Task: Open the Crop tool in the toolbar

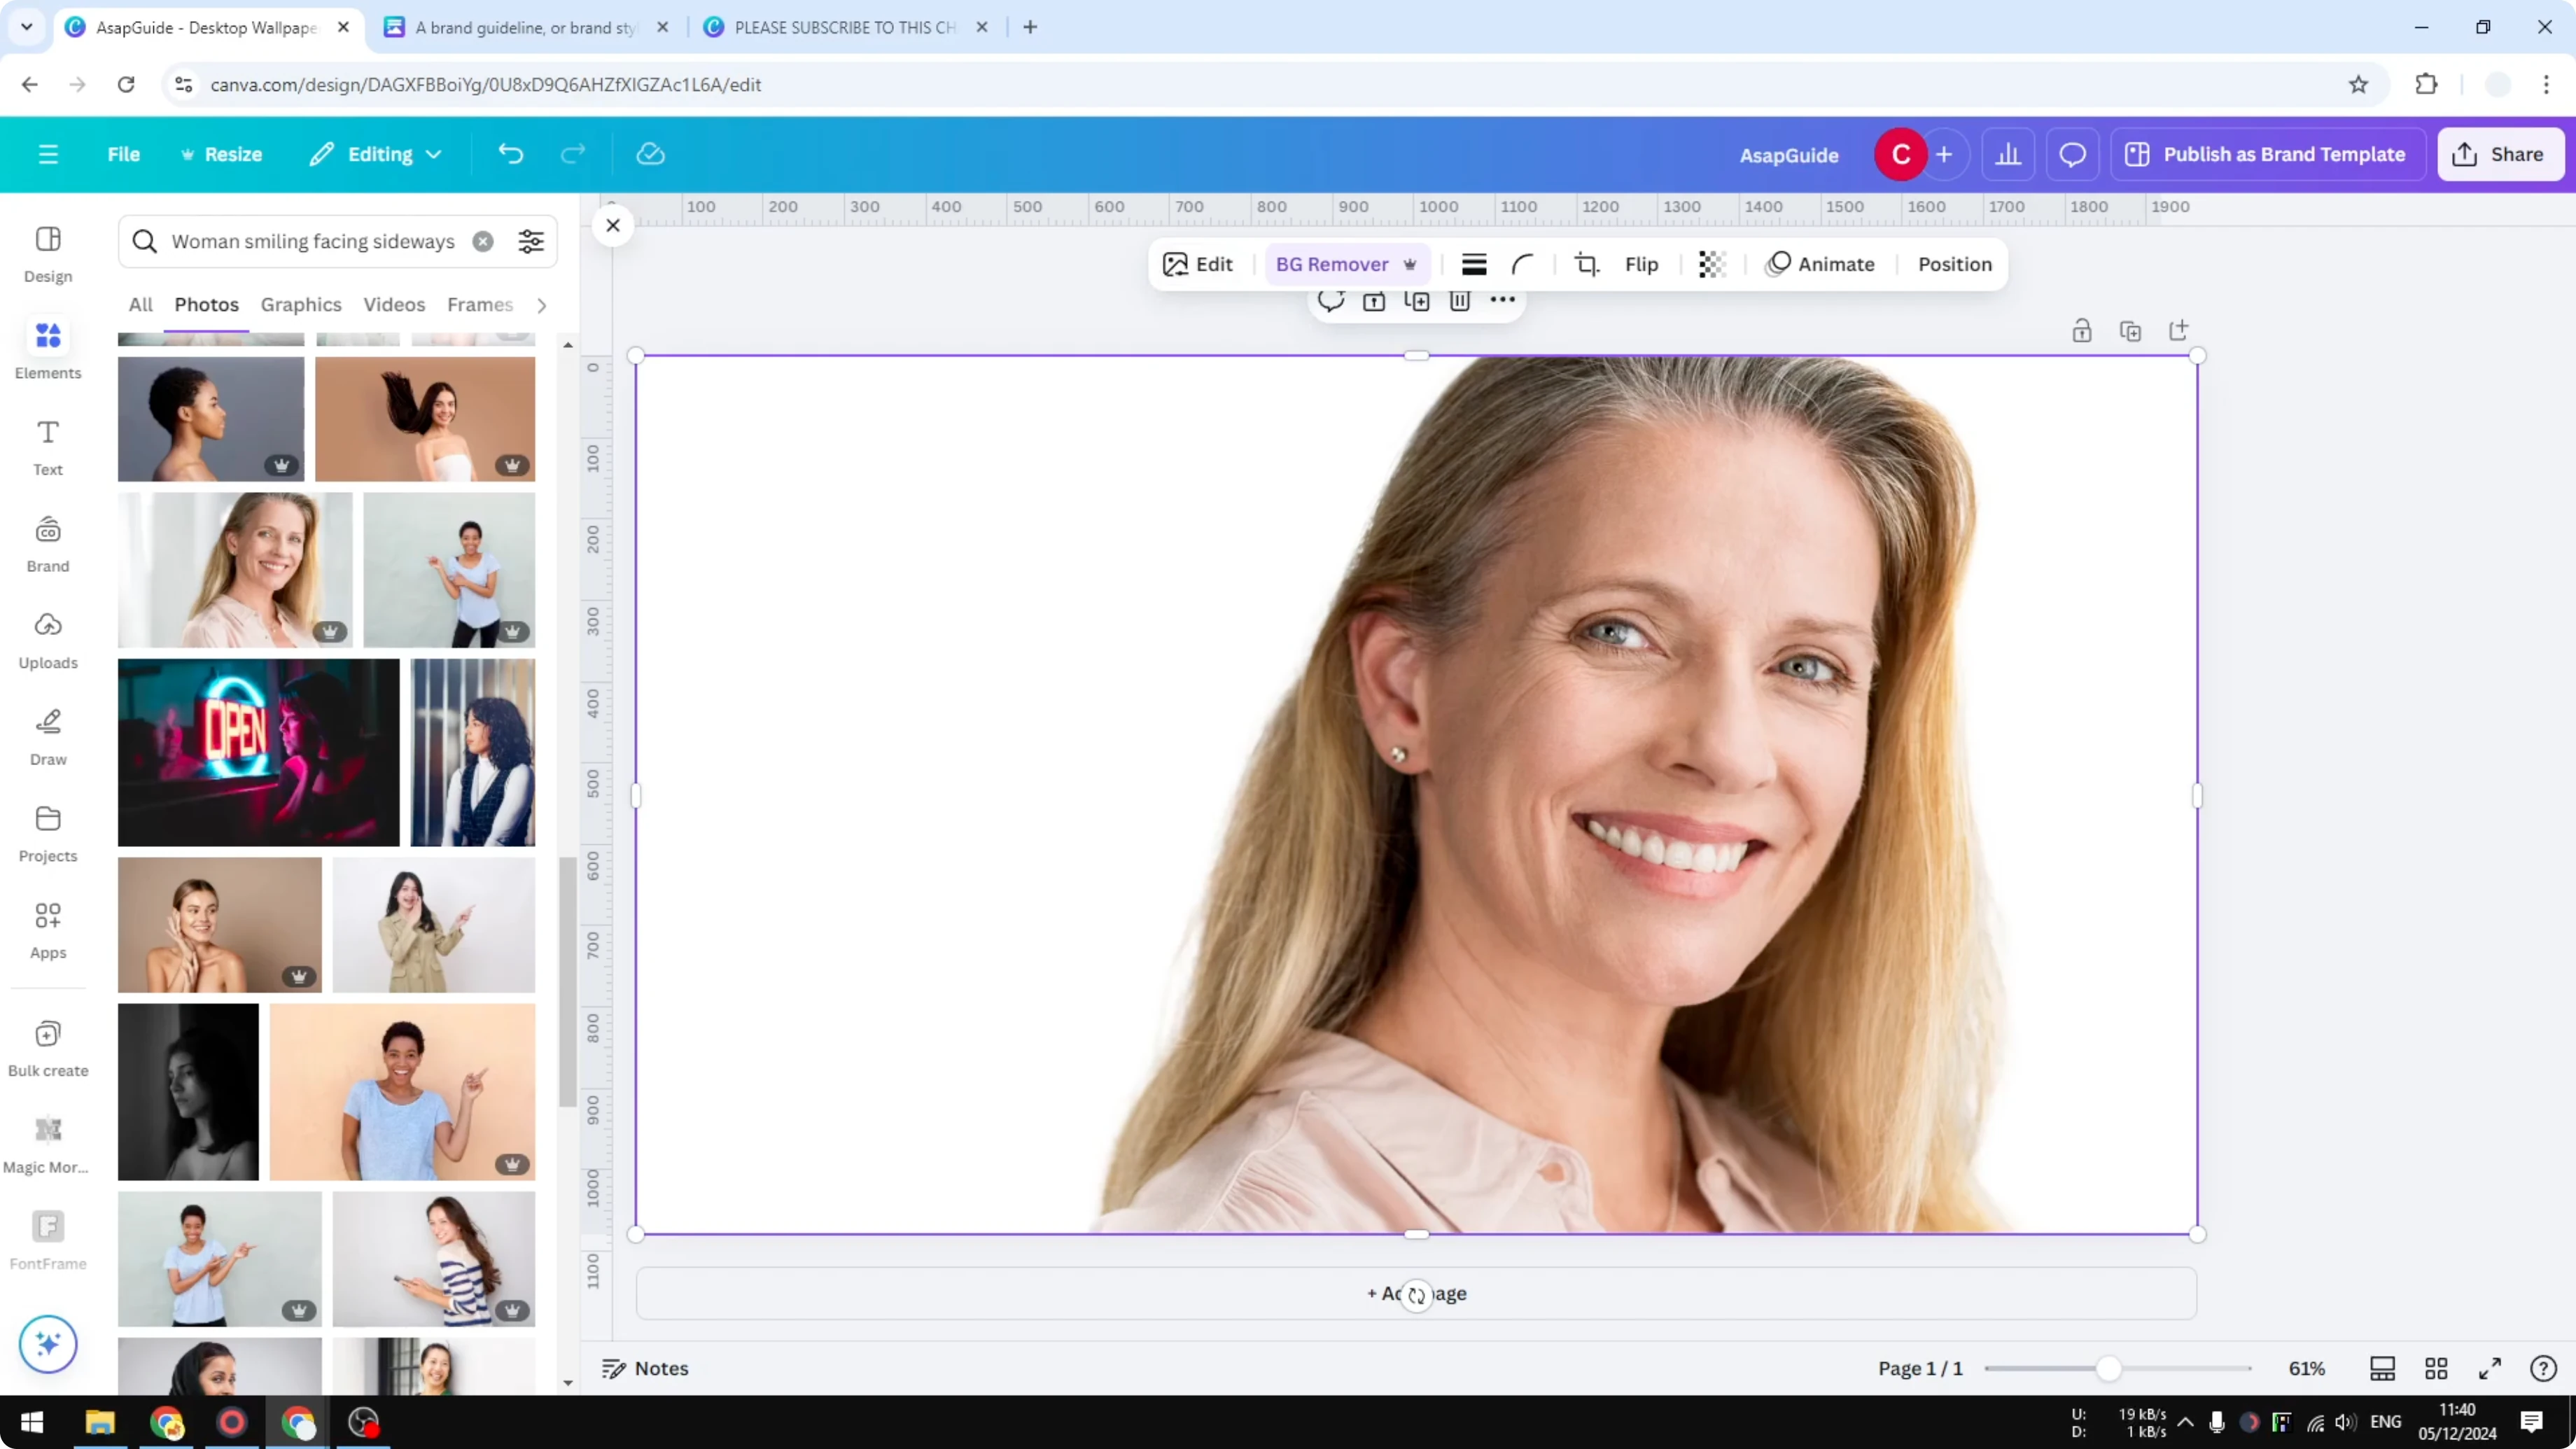Action: (1587, 264)
